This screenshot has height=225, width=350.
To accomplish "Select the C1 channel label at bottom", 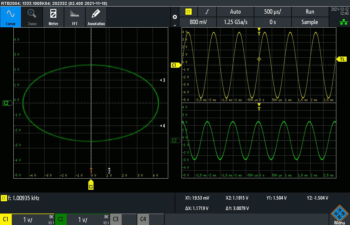I will [6, 219].
